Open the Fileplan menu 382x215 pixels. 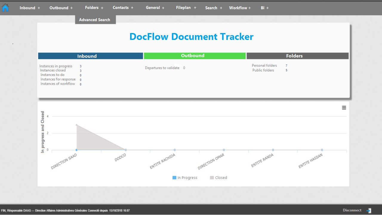183,8
